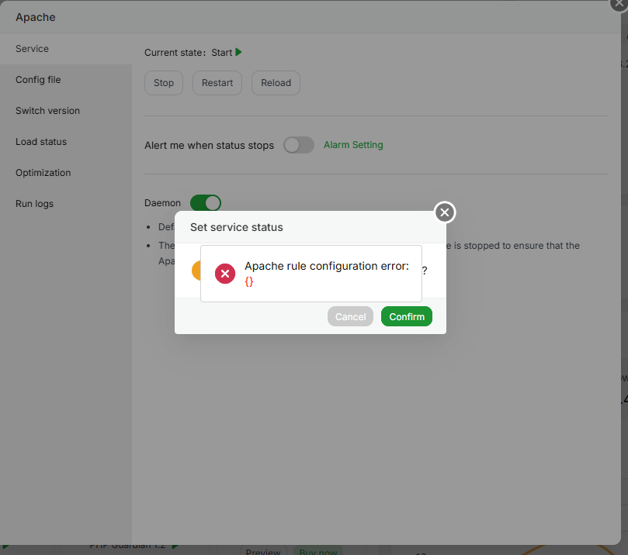Click the Preview button in background page
This screenshot has width=628, height=555.
[263, 551]
